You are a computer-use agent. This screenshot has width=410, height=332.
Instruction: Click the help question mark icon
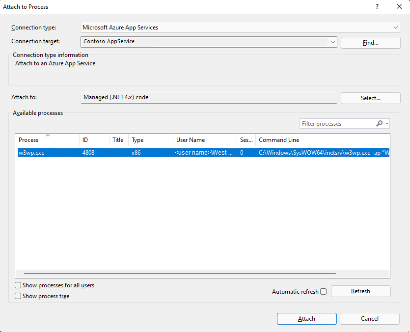click(x=377, y=6)
